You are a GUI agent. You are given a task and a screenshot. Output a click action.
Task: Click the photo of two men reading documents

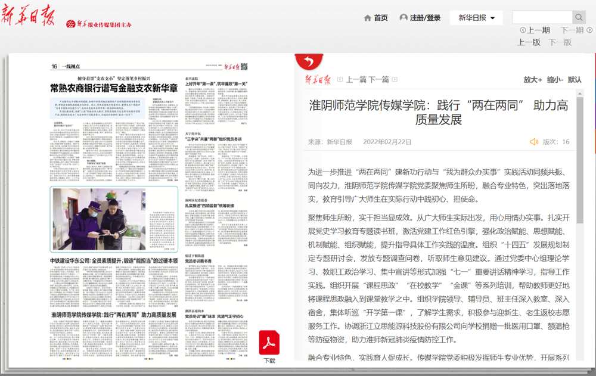point(99,219)
